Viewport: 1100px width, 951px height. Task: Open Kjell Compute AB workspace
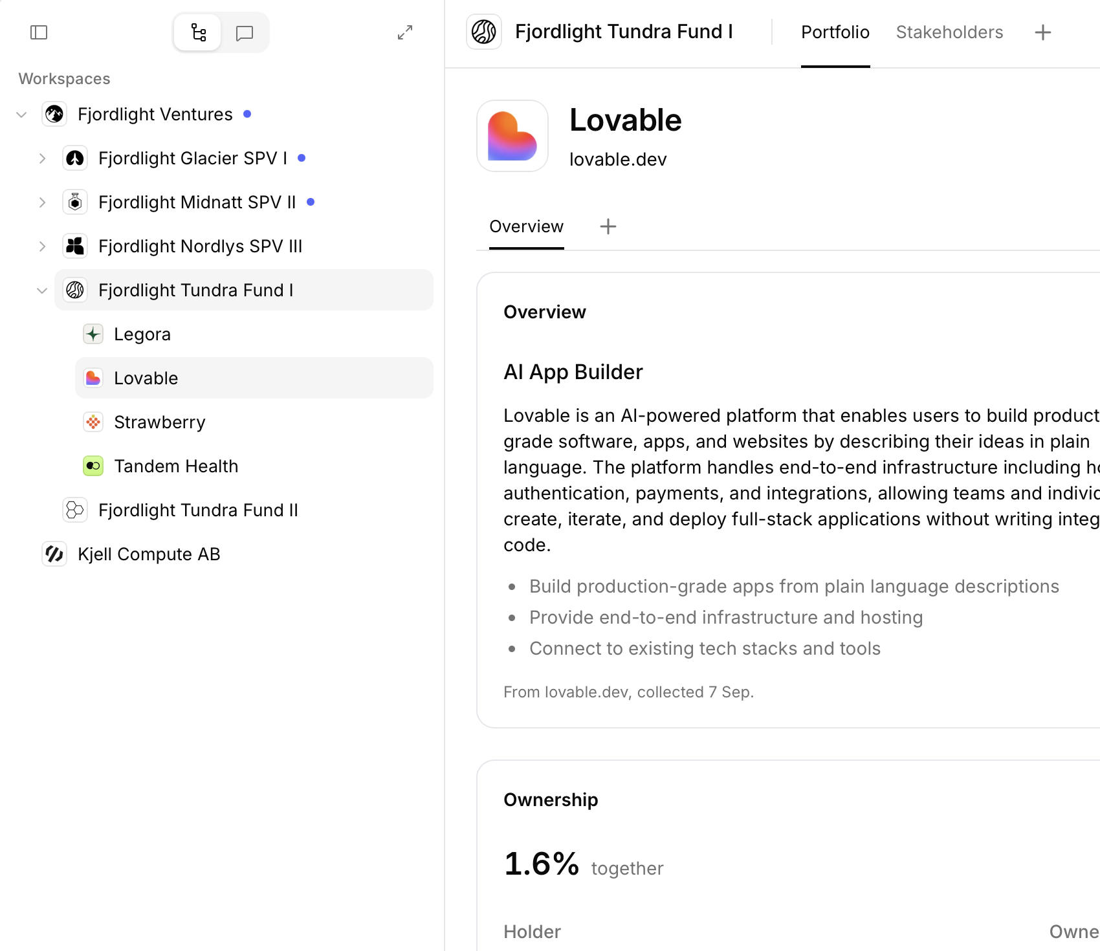point(149,554)
